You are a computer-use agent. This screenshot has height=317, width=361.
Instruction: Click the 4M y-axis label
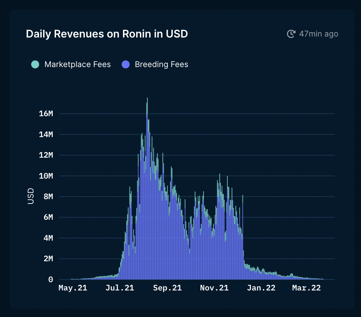tap(48, 238)
